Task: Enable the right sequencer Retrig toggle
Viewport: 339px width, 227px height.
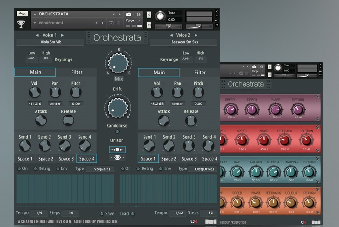Action: [138, 168]
